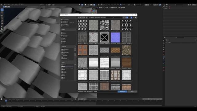Open file browser display settings dropdown
Screen dimensions: 197x111
pyautogui.click(x=129, y=18)
